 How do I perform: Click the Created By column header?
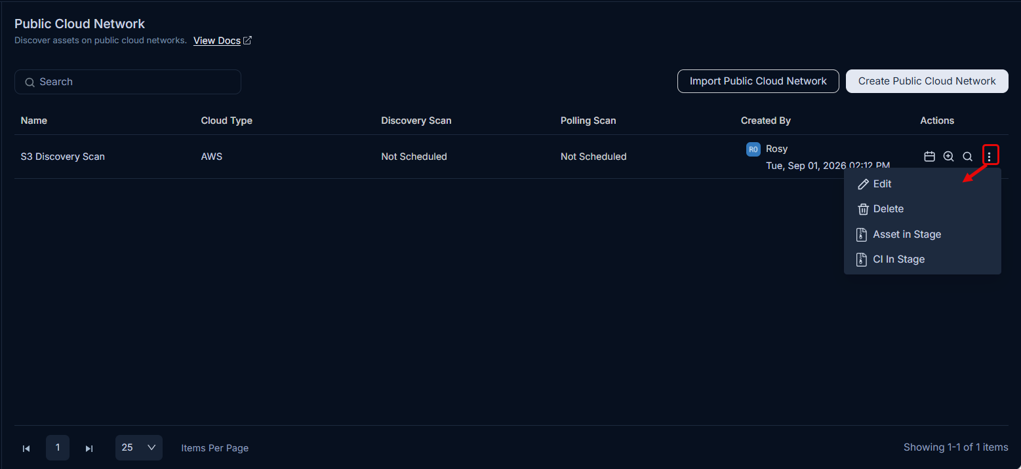point(766,121)
